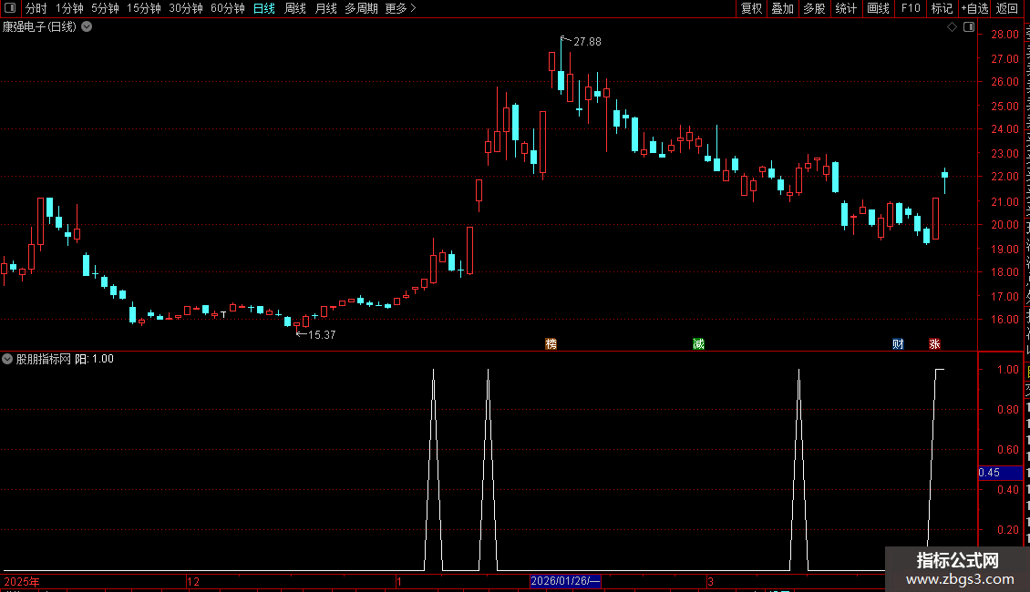Click the 榜 event marker

pos(551,344)
